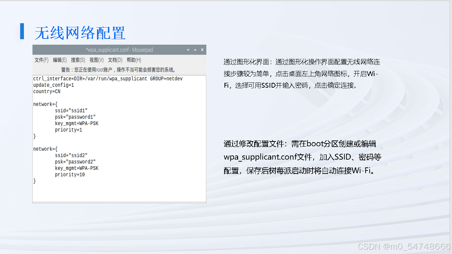Click the paragraph starting 通过图形化界面
This screenshot has height=254, width=452.
tap(302, 74)
